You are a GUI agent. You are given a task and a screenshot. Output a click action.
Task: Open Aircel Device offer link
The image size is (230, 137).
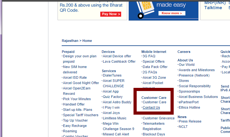point(117,56)
